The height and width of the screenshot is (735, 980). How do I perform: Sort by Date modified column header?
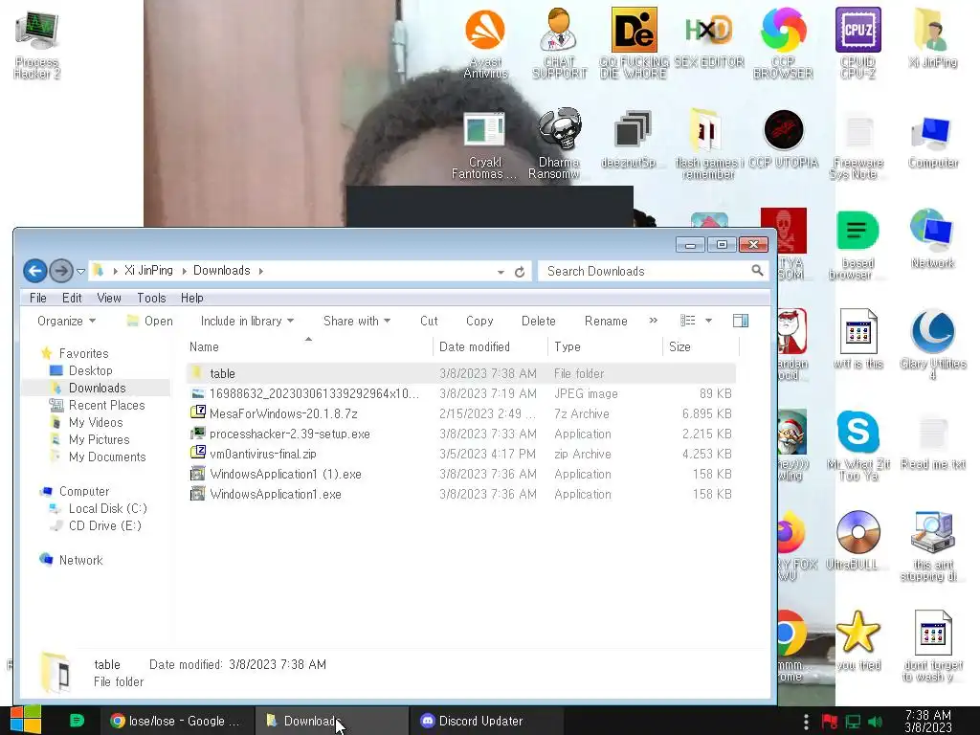(490, 346)
